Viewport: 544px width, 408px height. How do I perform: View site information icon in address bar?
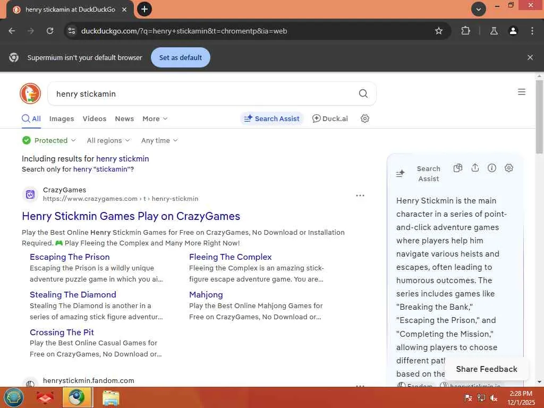coord(72,31)
